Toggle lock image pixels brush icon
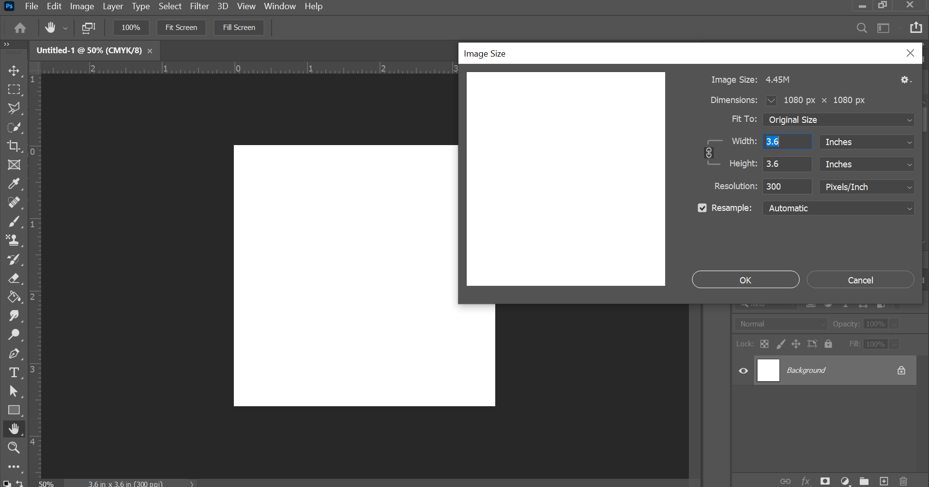 point(780,344)
